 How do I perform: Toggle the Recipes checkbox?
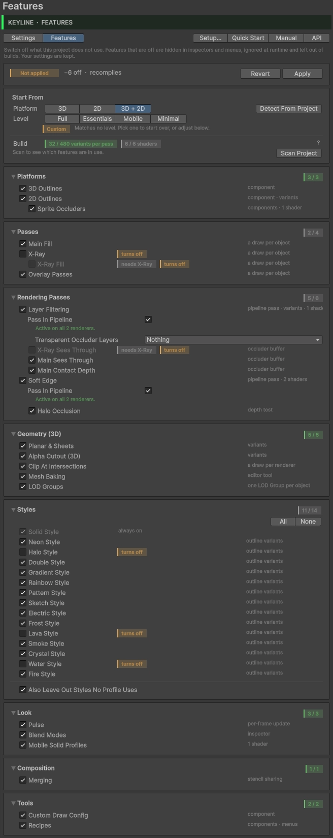23,825
